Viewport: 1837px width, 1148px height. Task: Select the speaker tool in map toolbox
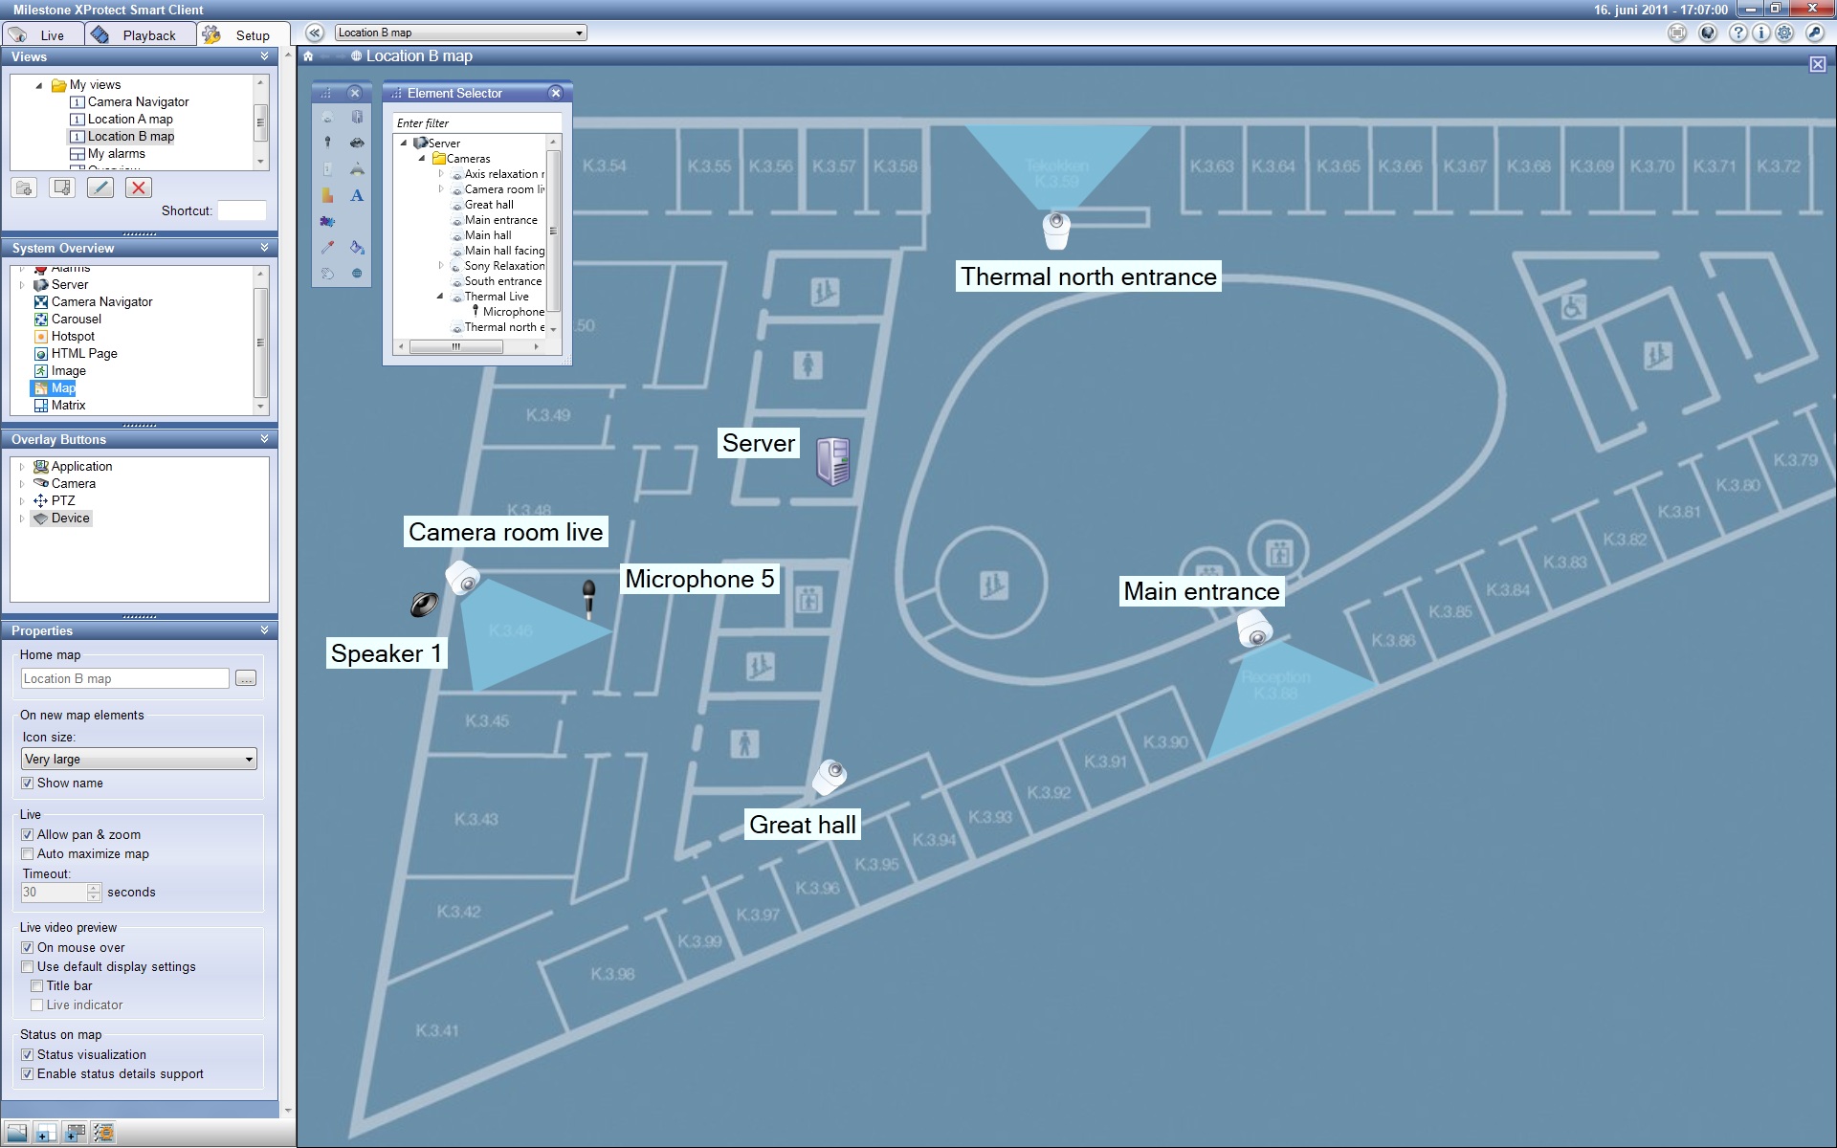[x=357, y=143]
